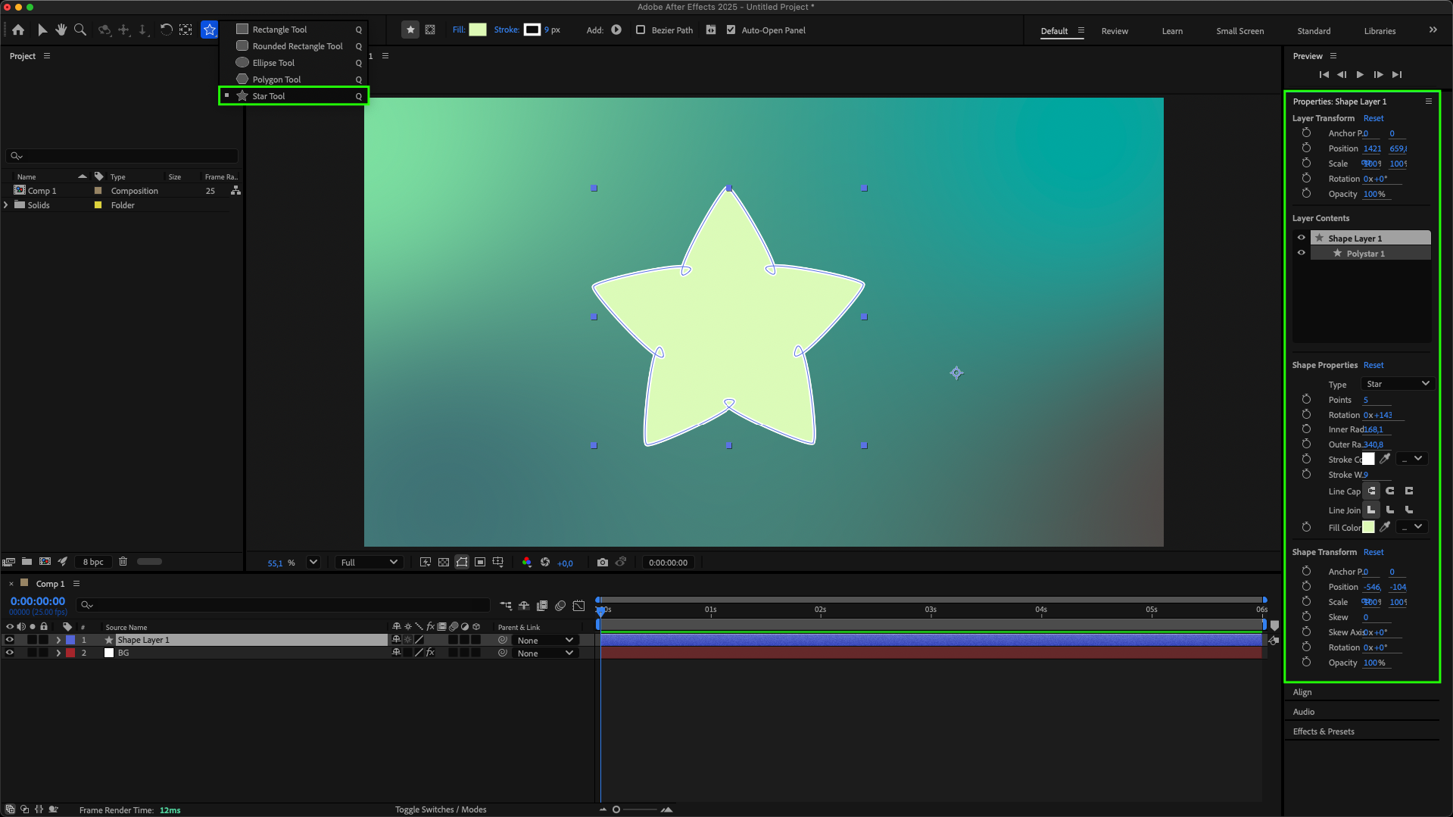Select the Hand tool

click(61, 30)
